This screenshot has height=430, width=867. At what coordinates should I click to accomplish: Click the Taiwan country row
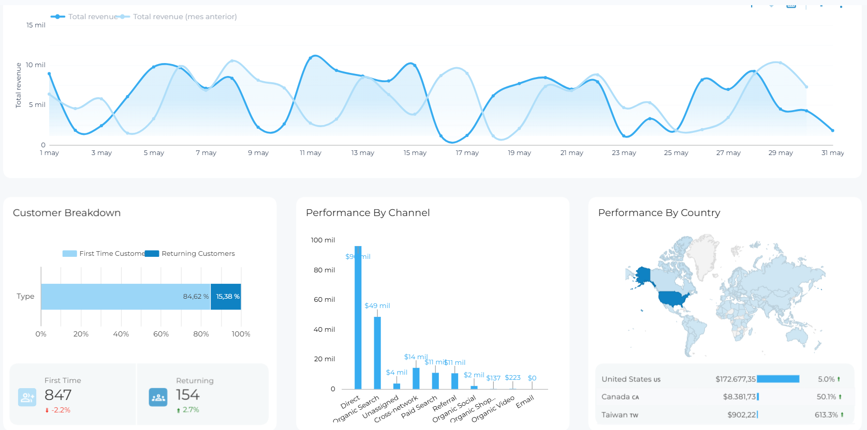(x=725, y=414)
